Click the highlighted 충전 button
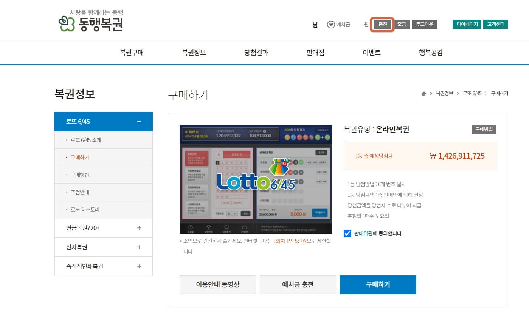The width and height of the screenshot is (529, 329). 382,24
